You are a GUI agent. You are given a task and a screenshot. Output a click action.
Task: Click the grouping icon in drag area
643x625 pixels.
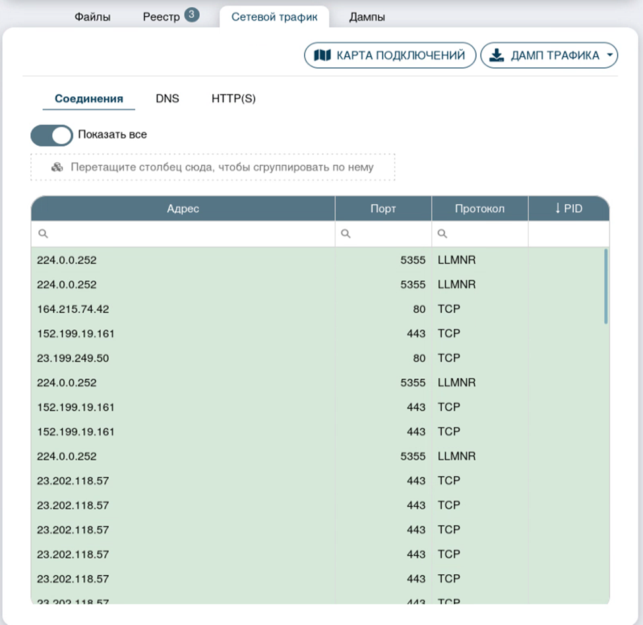point(57,167)
